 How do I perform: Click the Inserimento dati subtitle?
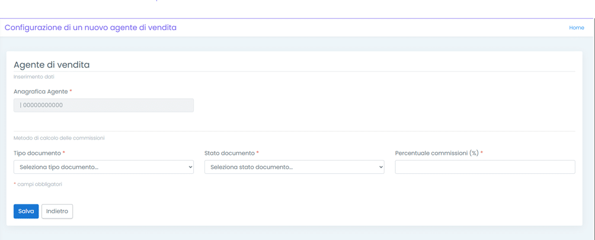tap(34, 77)
